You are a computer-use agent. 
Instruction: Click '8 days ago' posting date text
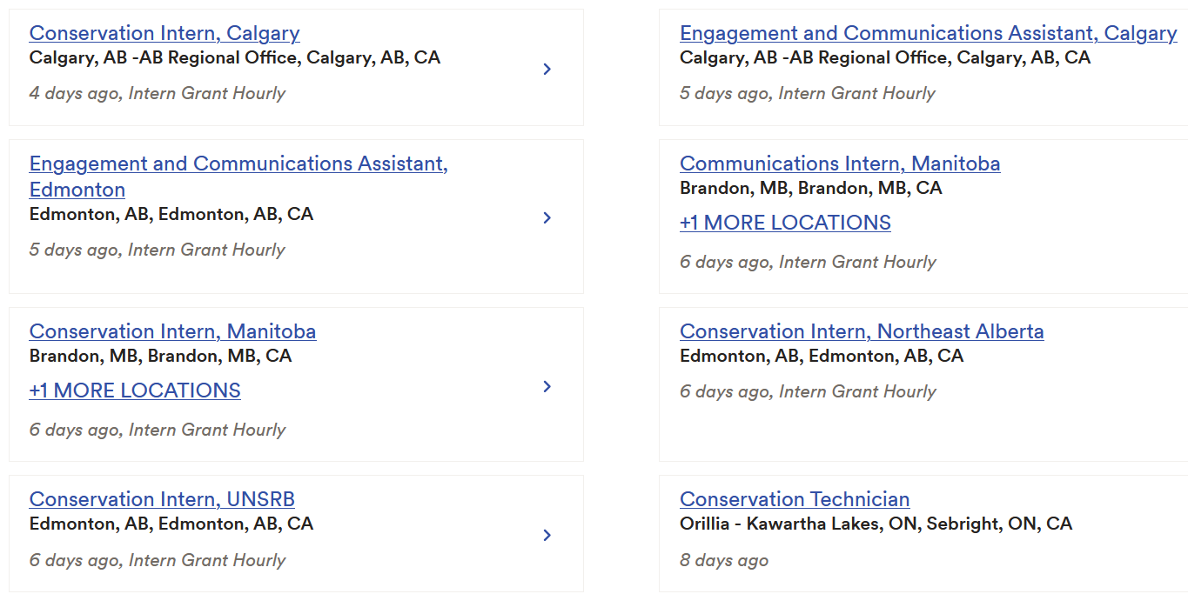724,560
